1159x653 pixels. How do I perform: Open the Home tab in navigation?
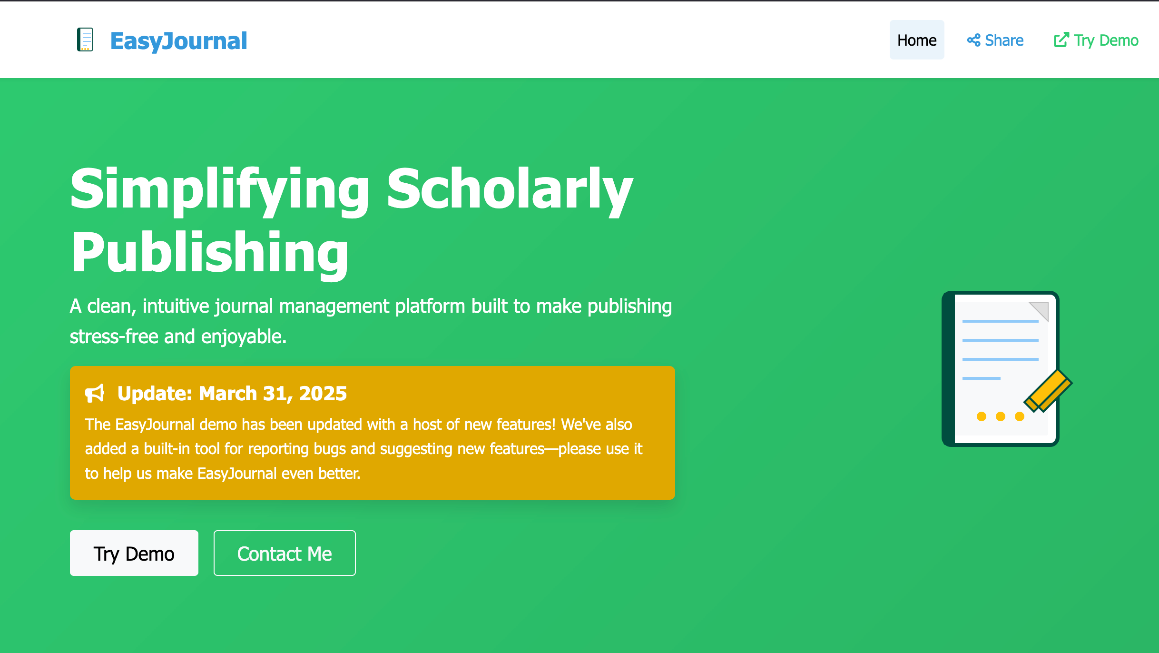[x=916, y=40]
